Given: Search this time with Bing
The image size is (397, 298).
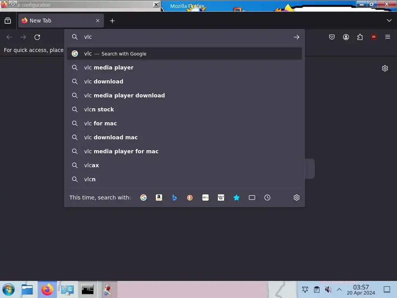Looking at the screenshot, I should (x=174, y=198).
